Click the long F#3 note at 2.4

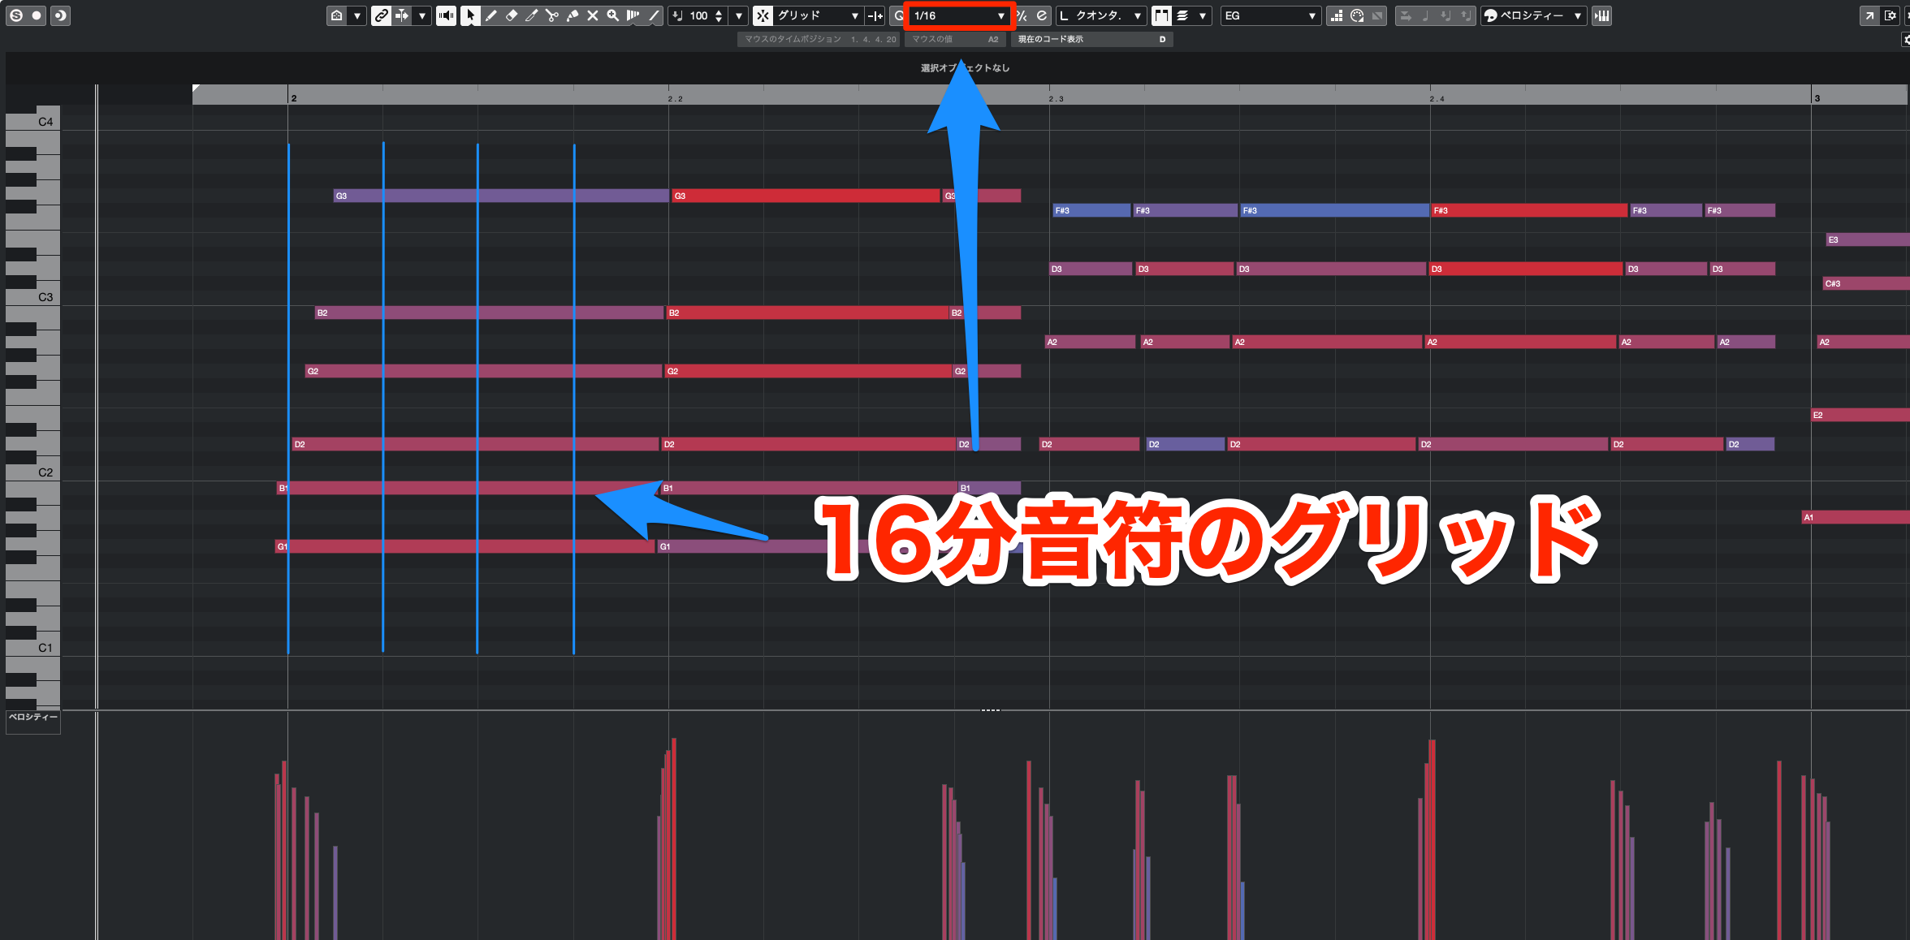1529,210
